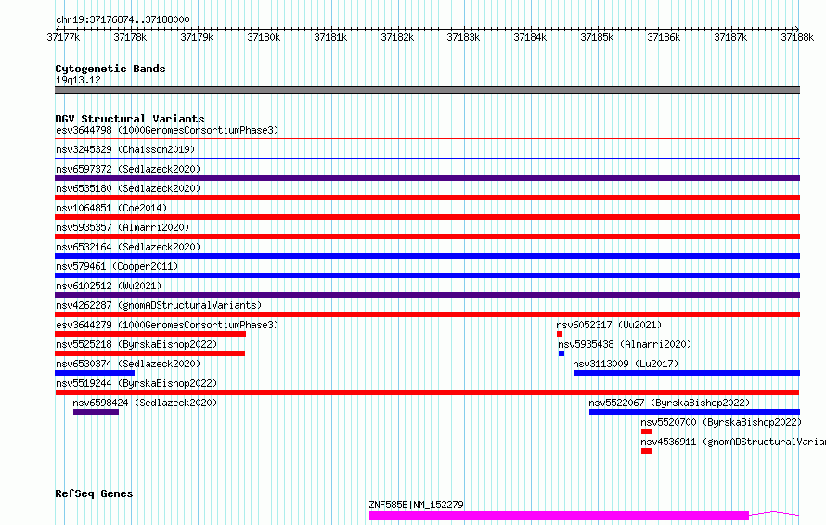Open nsv5935357 (Almarri2020) variant label

(123, 227)
